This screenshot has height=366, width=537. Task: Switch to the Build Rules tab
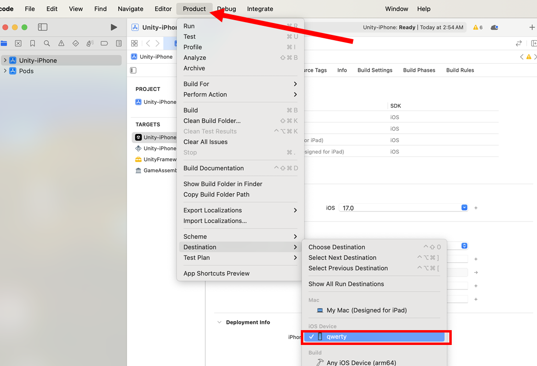click(460, 70)
